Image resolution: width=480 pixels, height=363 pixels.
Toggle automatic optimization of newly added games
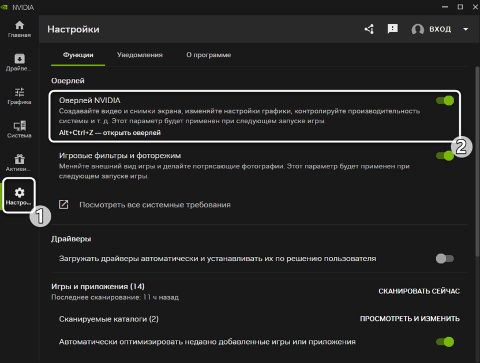[445, 342]
